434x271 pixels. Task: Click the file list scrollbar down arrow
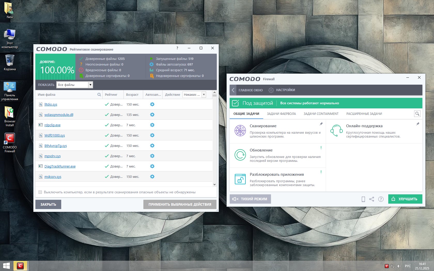click(214, 184)
